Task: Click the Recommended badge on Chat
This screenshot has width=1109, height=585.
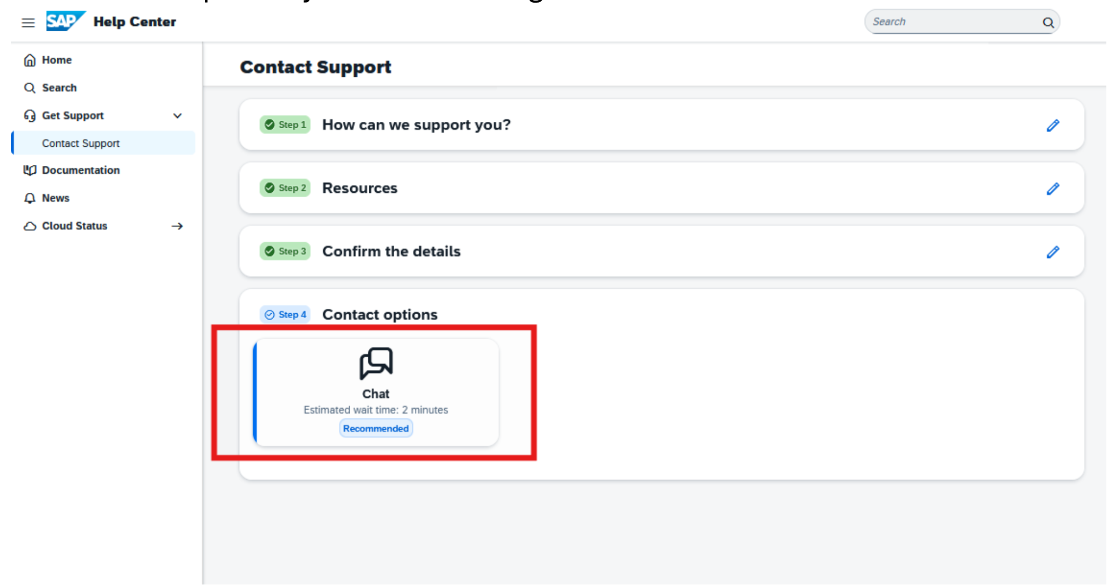Action: [x=376, y=429]
